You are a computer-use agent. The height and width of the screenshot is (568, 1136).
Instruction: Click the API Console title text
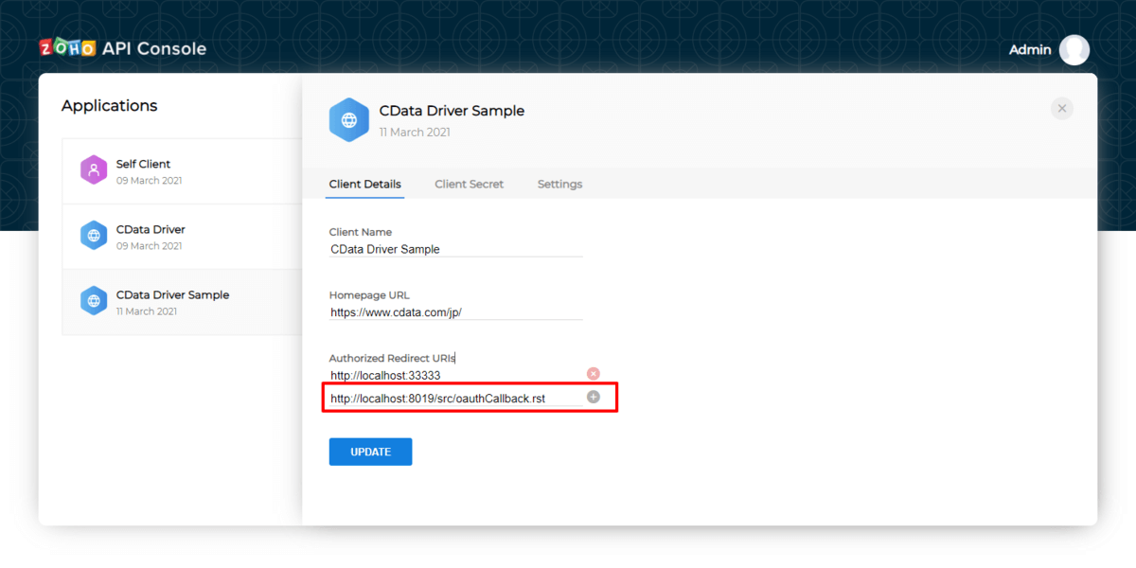tap(154, 48)
